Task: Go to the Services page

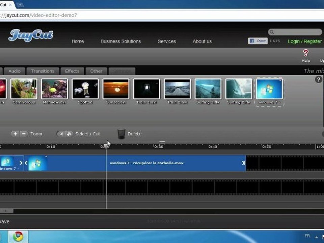Action: tap(167, 41)
